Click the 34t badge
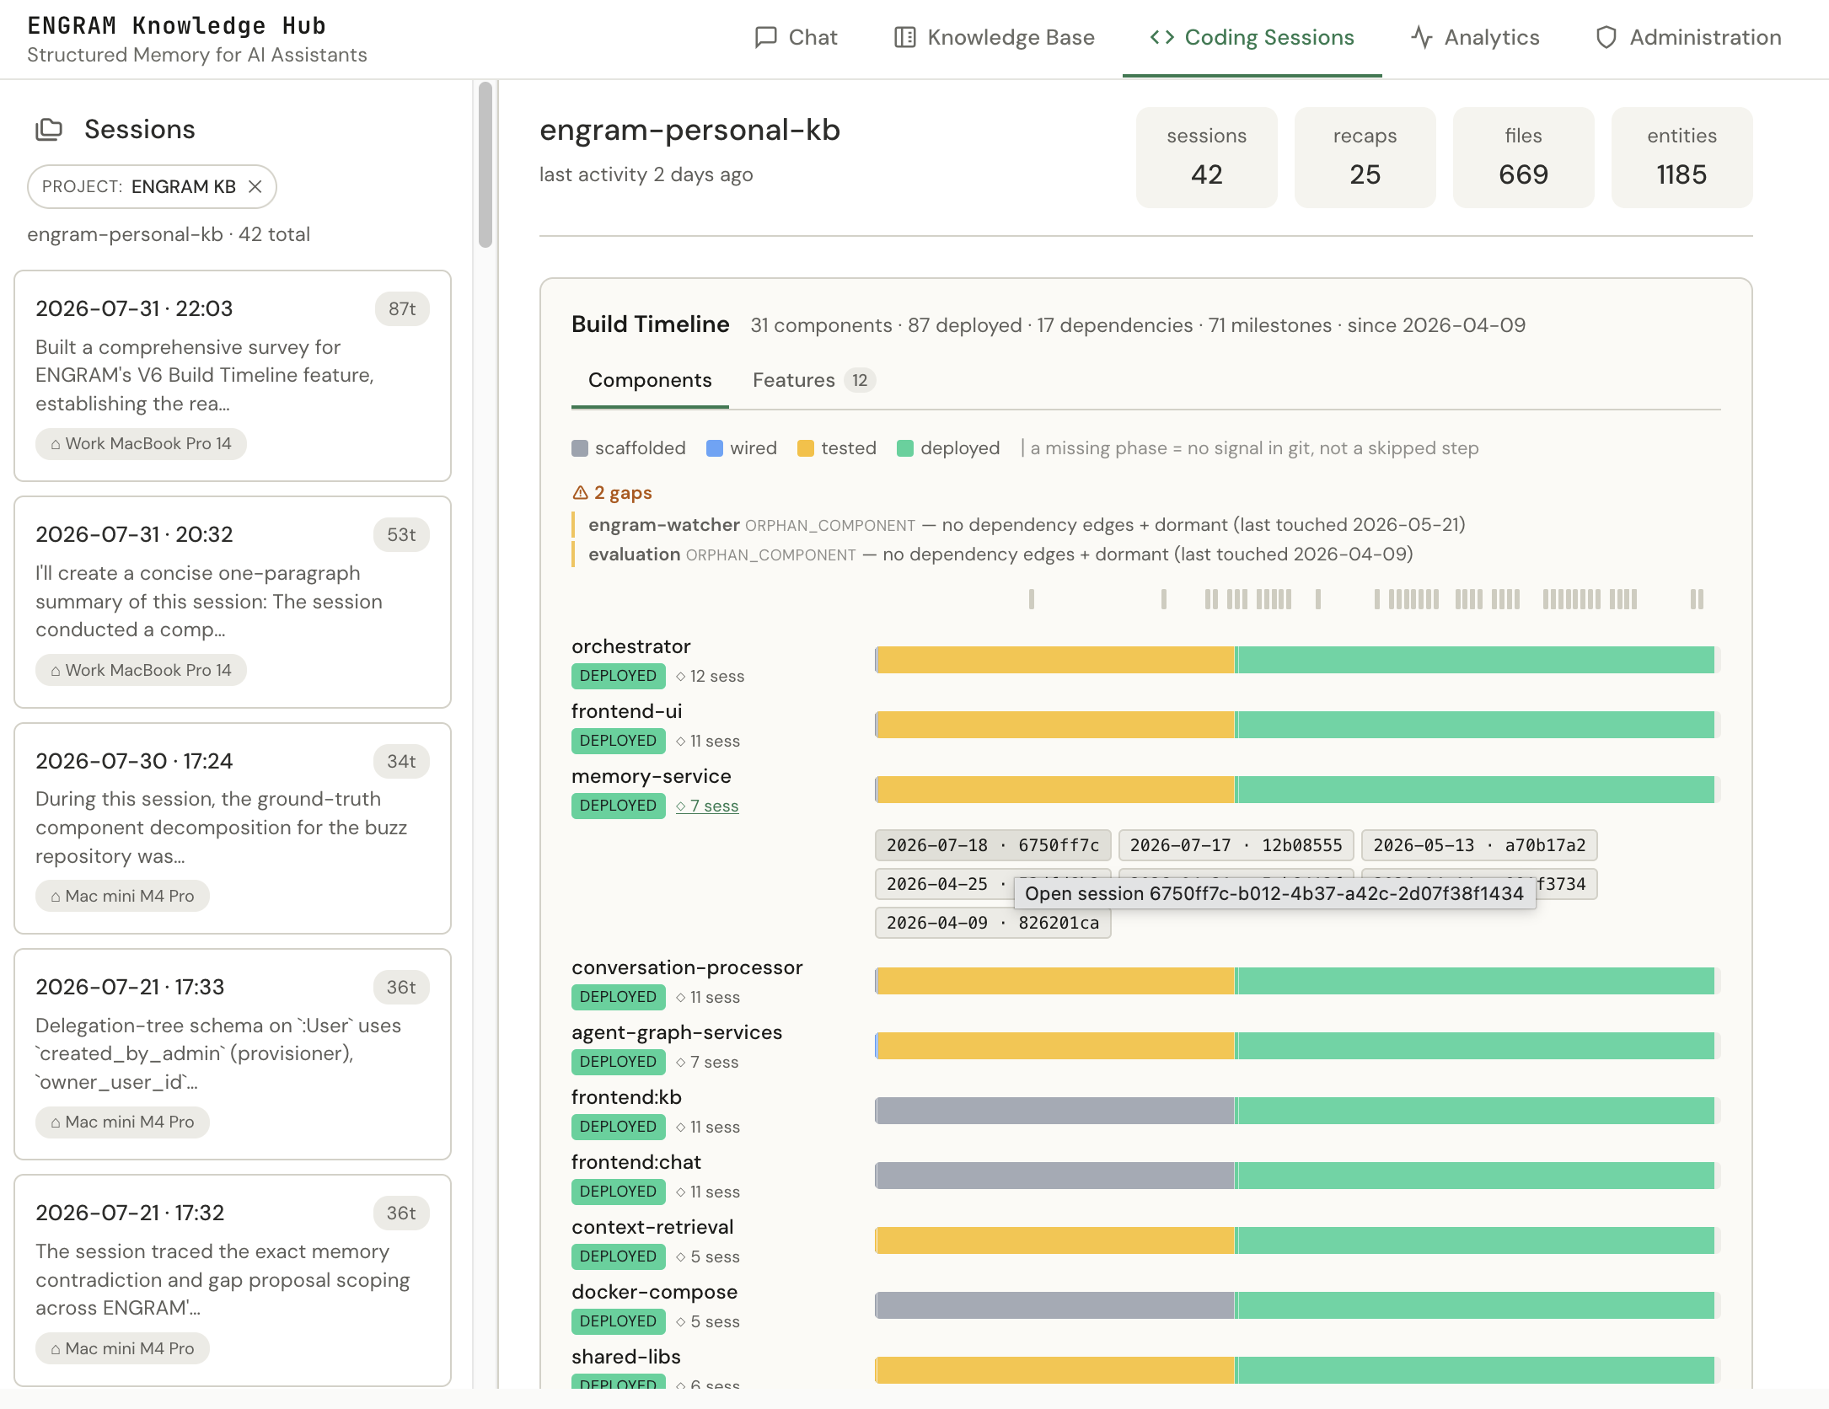Viewport: 1829px width, 1409px height. [401, 762]
